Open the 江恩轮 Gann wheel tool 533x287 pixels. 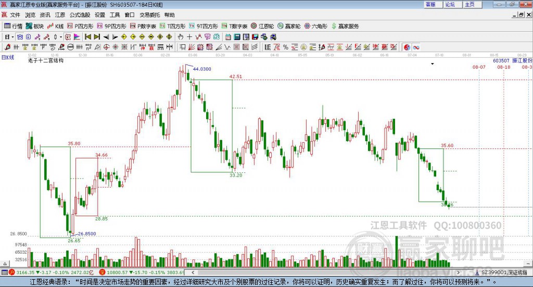(262, 26)
